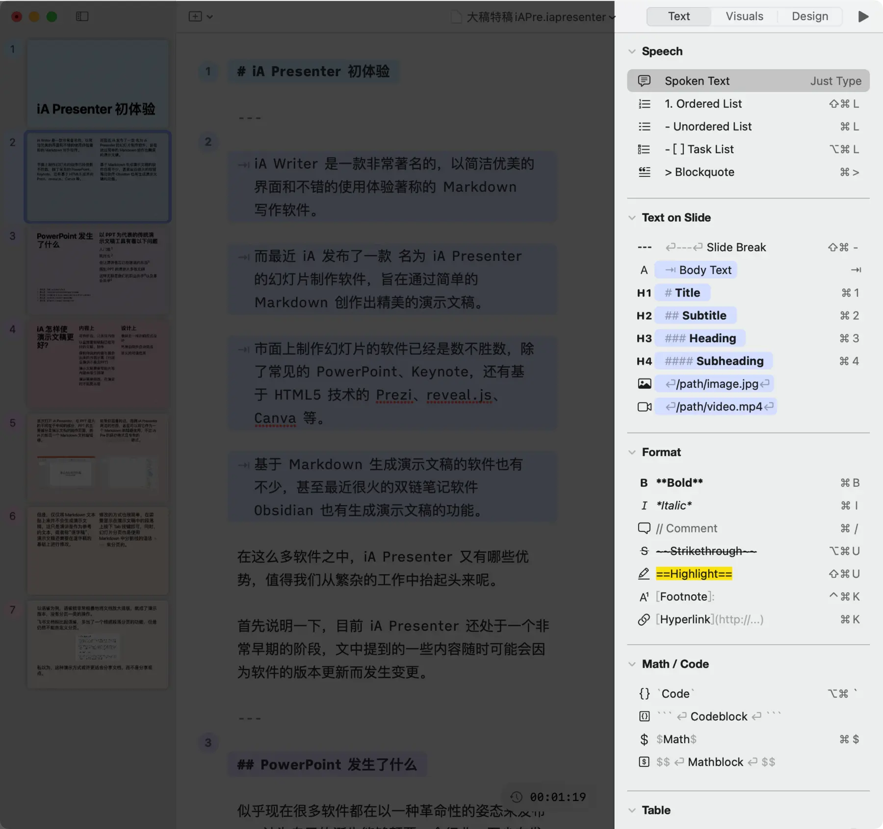This screenshot has height=829, width=883.
Task: Add a new slide with plus button
Action: tap(195, 17)
